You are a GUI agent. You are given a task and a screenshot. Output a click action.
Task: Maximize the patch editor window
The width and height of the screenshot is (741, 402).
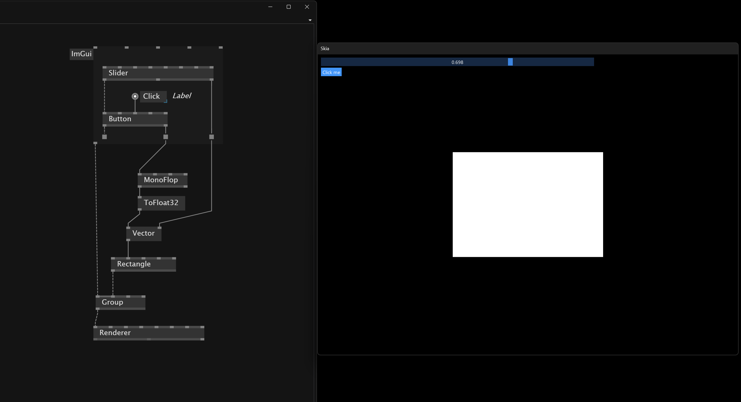click(x=289, y=7)
